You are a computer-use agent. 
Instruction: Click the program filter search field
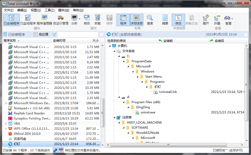click(x=78, y=34)
